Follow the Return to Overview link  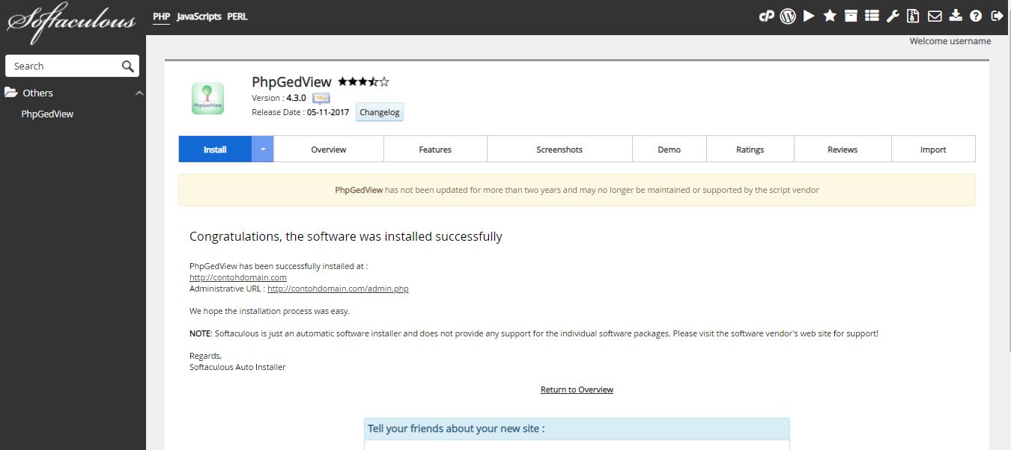coord(577,389)
